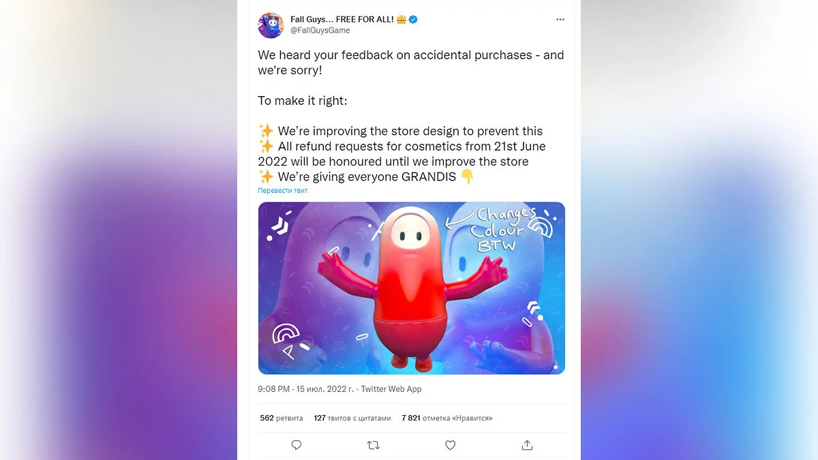Retweet using the arrows icon
Viewport: 818px width, 460px height.
tap(373, 445)
